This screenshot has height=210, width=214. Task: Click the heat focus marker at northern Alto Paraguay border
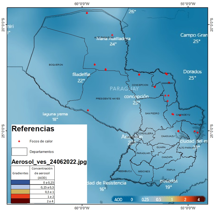87,13
